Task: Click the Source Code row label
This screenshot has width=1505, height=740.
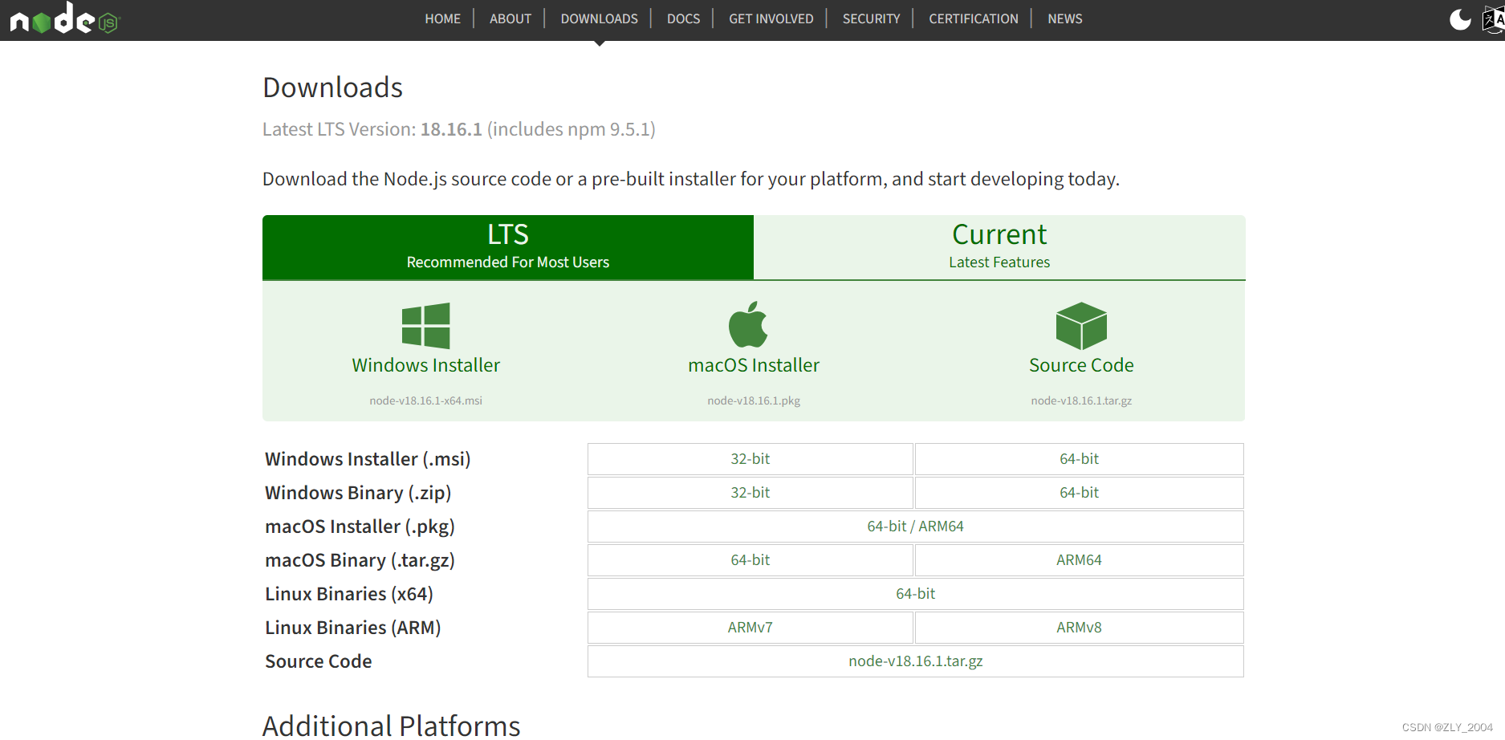Action: click(319, 661)
